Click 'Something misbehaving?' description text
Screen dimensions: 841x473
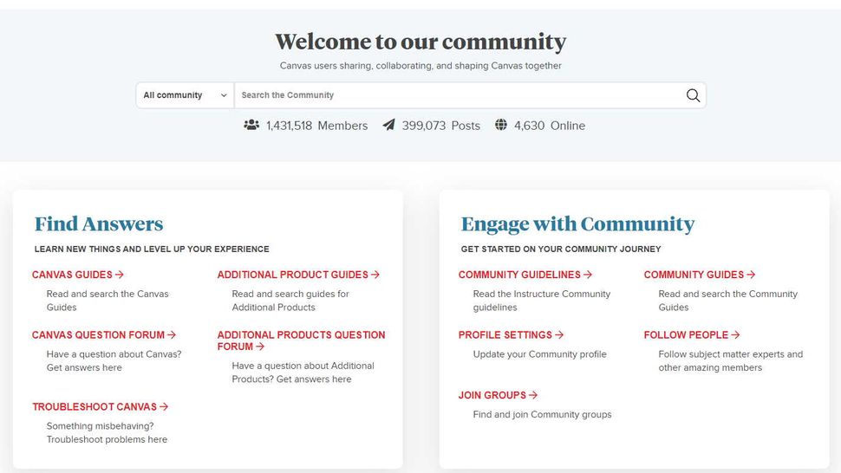(107, 433)
